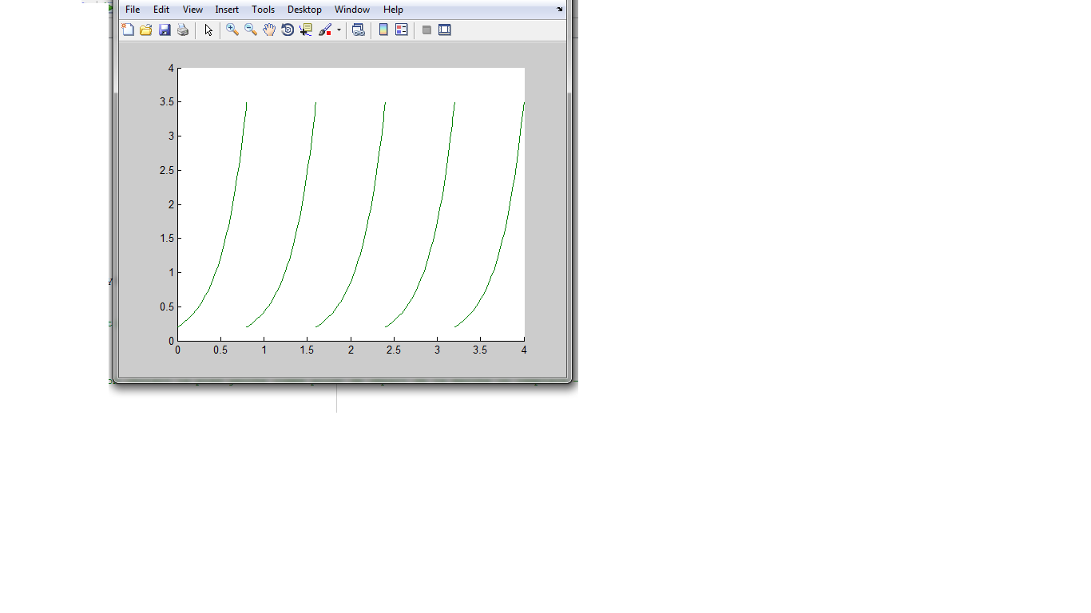Activate the Zoom In magnifier tool
This screenshot has height=613, width=1091.
[232, 30]
